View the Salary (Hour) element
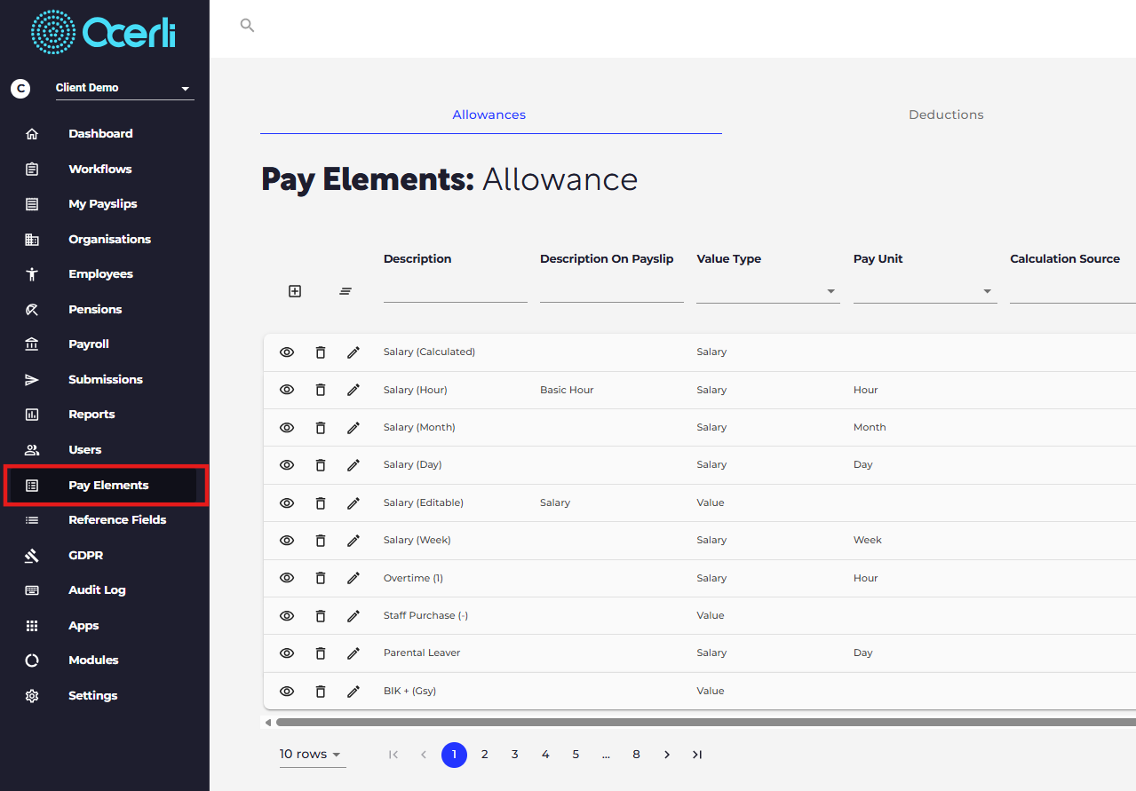 287,390
